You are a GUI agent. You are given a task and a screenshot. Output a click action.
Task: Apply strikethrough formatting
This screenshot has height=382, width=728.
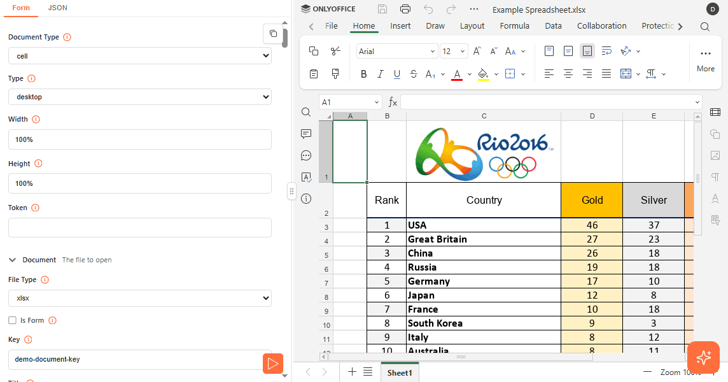(414, 74)
